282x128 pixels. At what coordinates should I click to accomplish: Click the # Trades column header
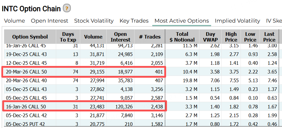tap(150, 37)
